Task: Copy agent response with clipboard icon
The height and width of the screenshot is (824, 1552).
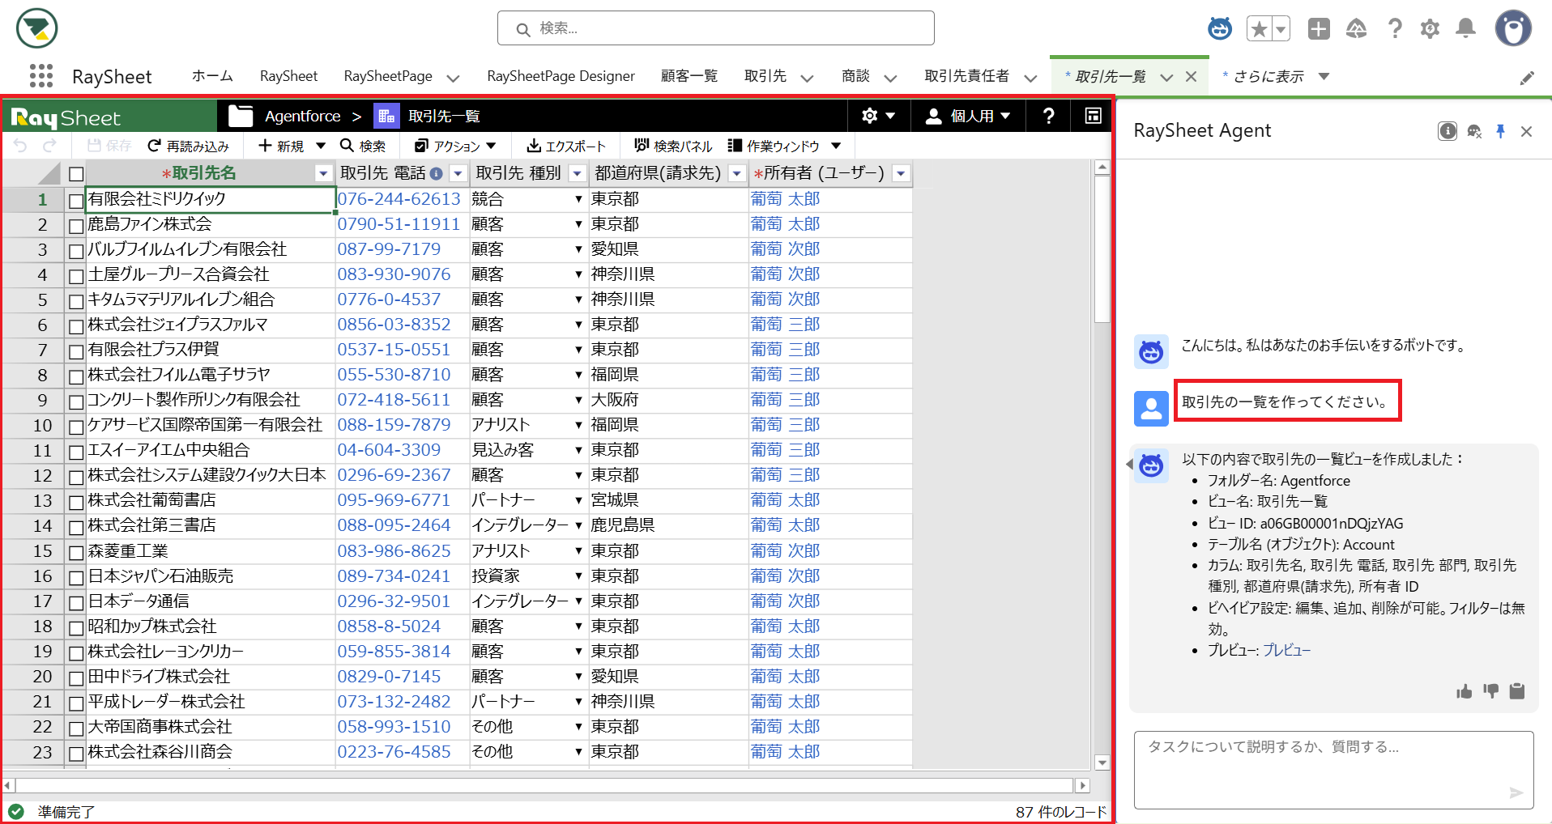Action: [x=1517, y=691]
